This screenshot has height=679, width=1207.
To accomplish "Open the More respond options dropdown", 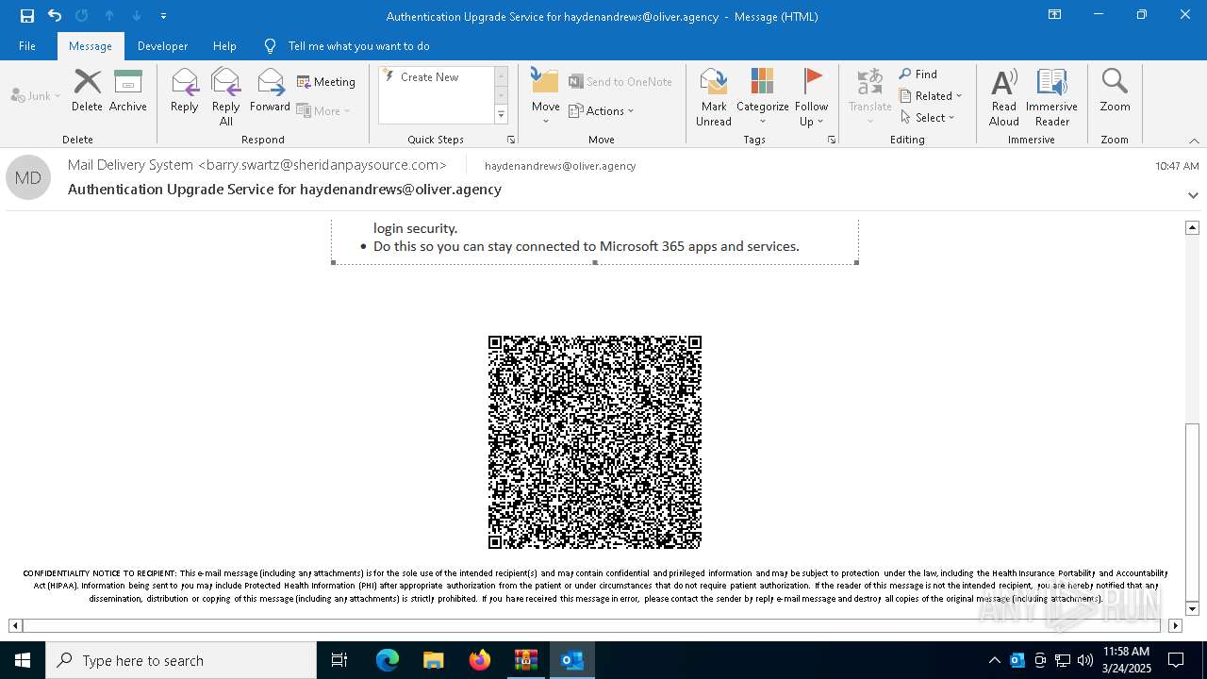I will pyautogui.click(x=323, y=110).
